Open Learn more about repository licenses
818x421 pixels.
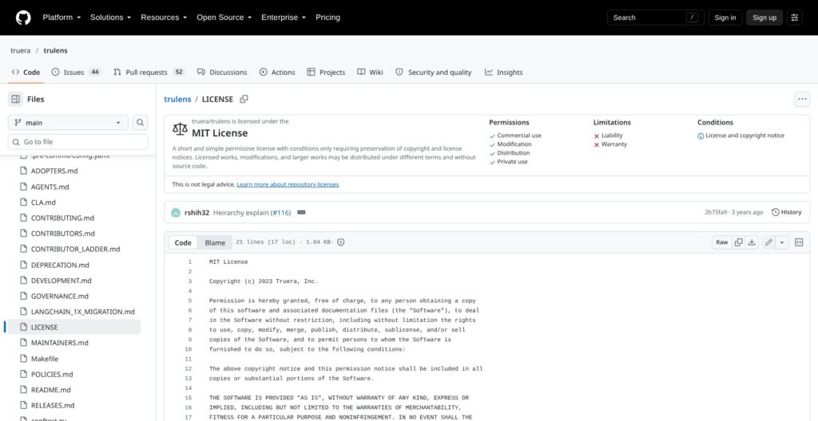(288, 184)
